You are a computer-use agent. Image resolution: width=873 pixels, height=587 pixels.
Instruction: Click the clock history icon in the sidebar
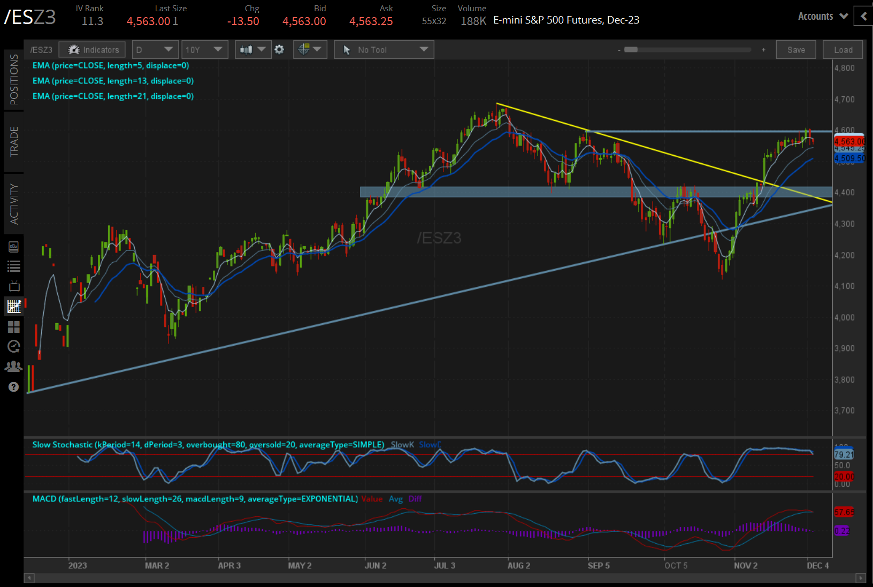(x=14, y=346)
